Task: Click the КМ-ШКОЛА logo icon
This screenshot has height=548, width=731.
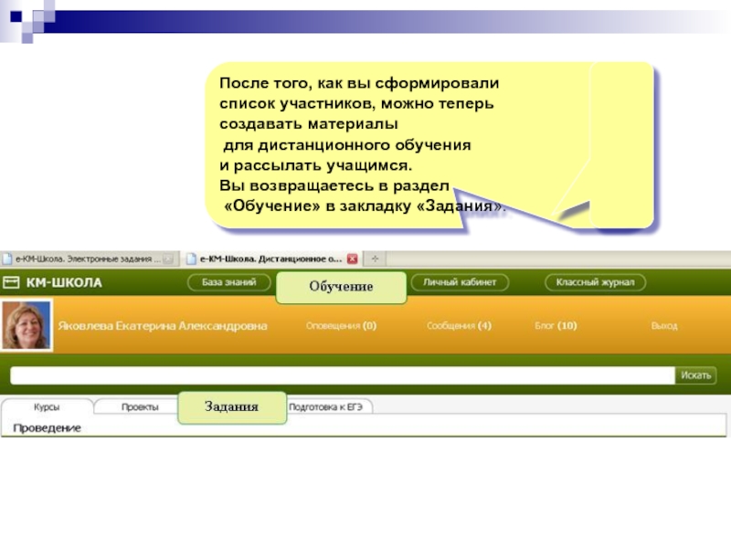Action: click(x=11, y=282)
